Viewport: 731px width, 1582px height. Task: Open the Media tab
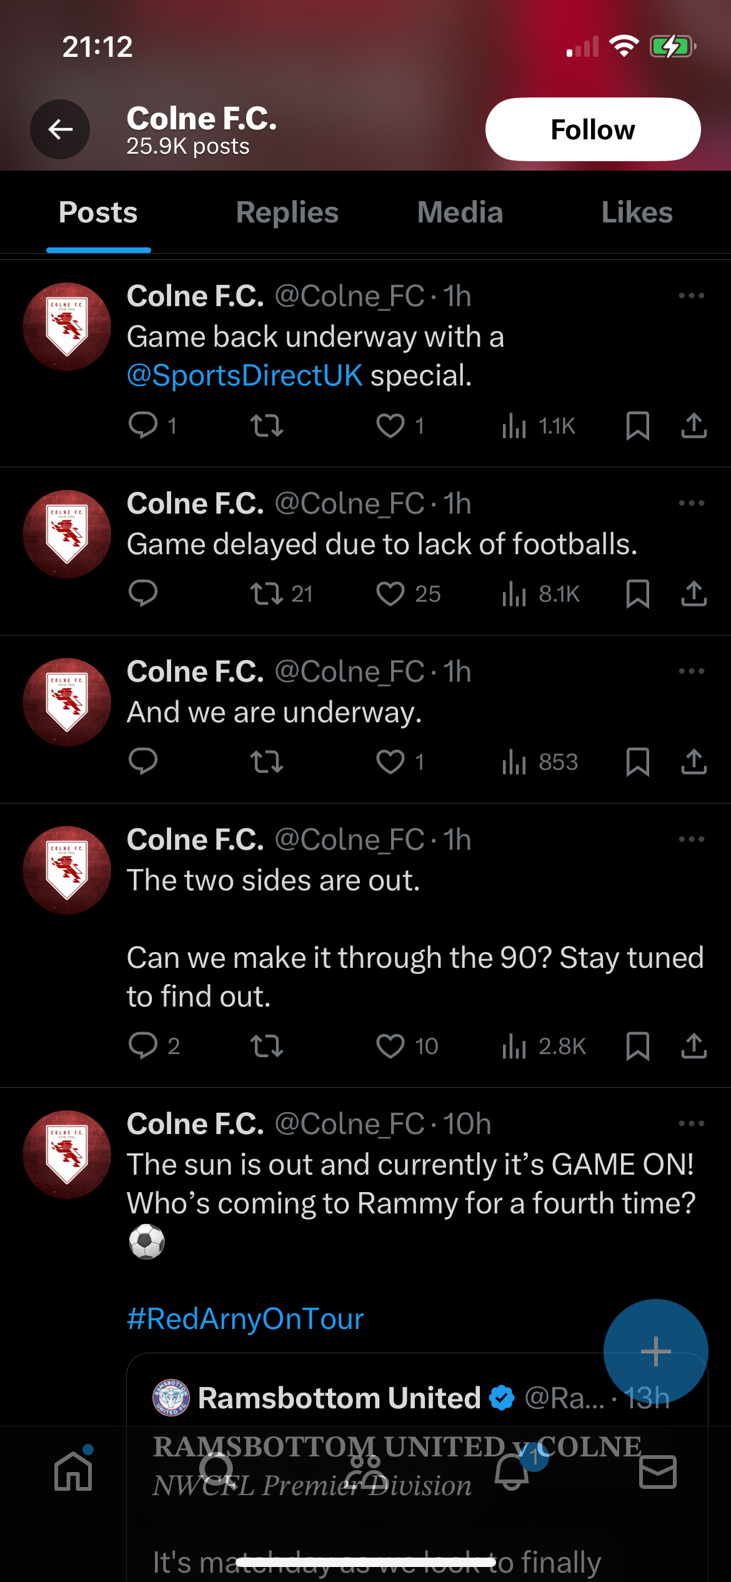click(x=460, y=212)
